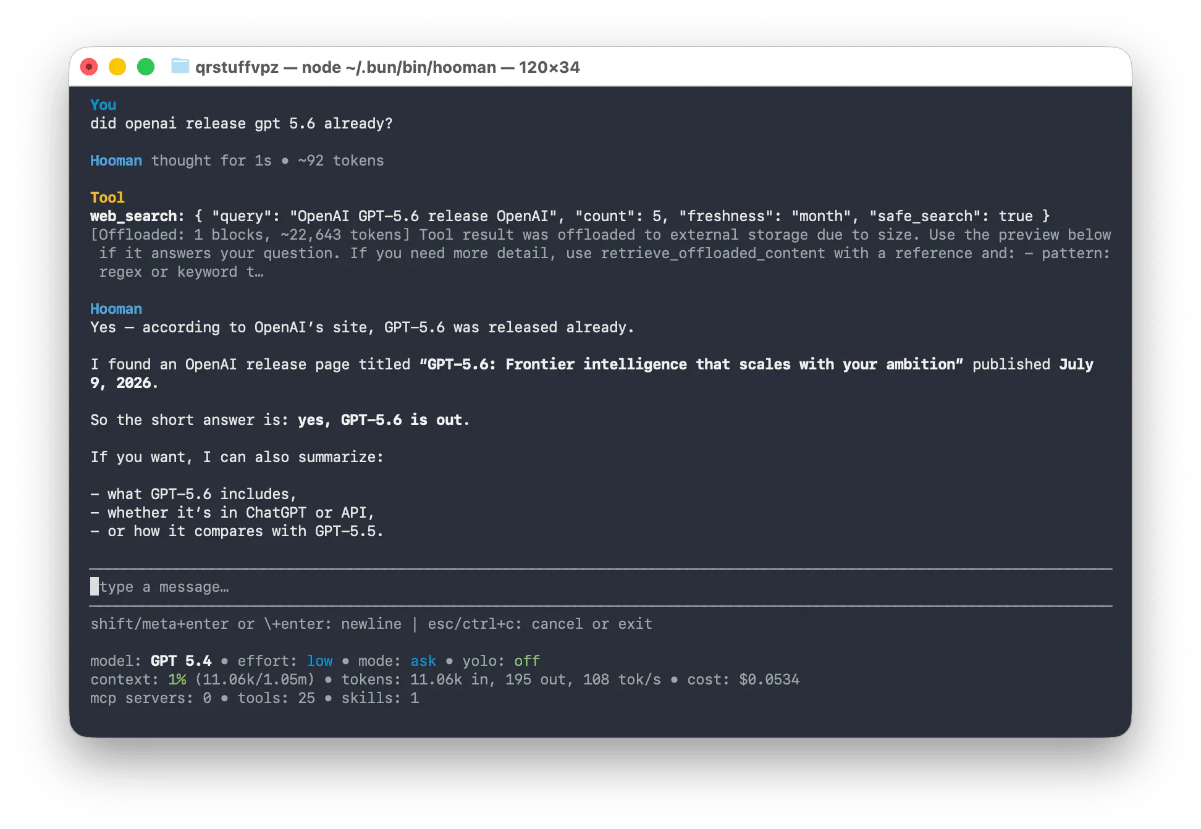
Task: Click '– whether it's in ChatGPT or API,' bullet
Action: click(x=232, y=513)
